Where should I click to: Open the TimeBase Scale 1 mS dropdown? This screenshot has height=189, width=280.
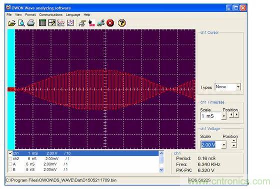tap(224, 116)
